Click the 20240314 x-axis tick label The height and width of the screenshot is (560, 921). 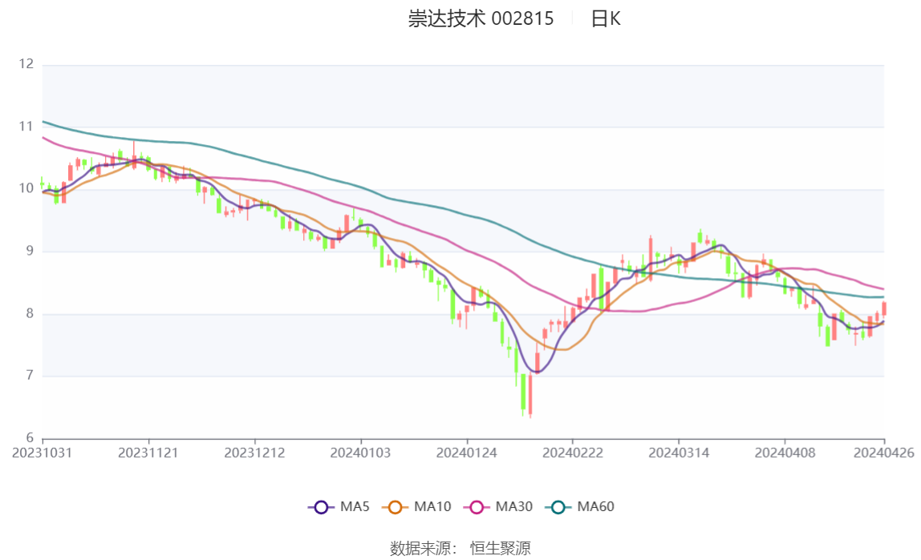point(679,453)
